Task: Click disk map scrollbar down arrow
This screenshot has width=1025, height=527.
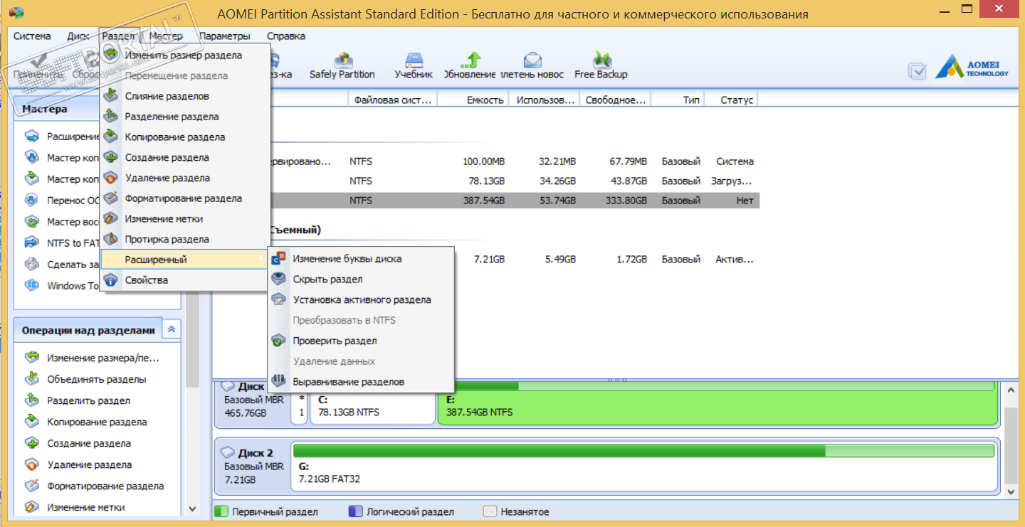Action: (1011, 491)
